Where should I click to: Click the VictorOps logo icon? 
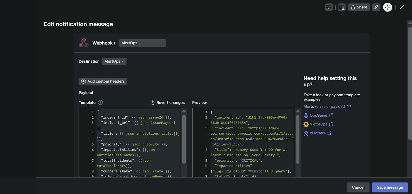tap(306, 124)
